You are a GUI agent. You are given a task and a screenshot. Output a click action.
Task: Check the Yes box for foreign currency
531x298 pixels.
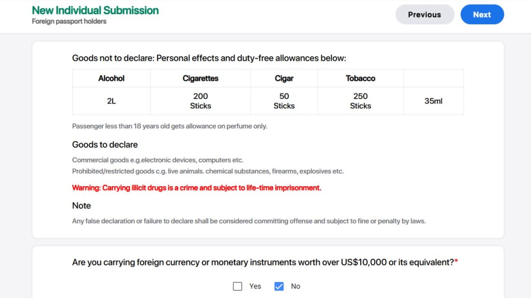pyautogui.click(x=237, y=286)
